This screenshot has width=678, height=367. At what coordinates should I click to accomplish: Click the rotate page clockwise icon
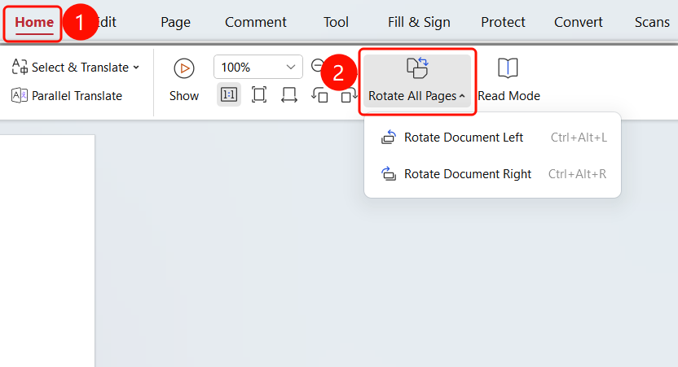click(349, 94)
